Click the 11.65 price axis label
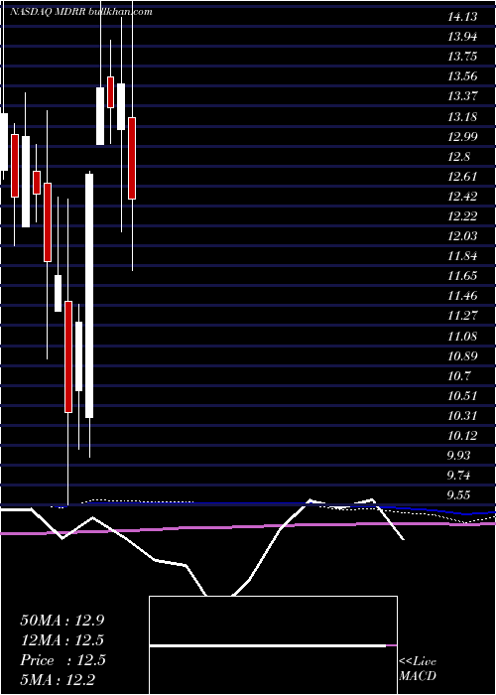Viewport: 496px width, 695px height. click(x=462, y=277)
